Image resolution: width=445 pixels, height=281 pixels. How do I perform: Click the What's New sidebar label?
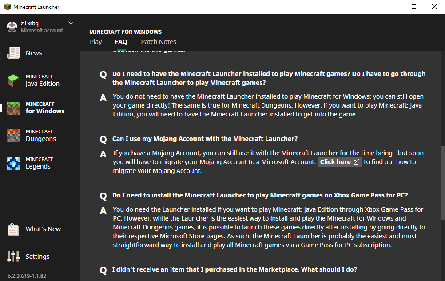[x=43, y=229]
